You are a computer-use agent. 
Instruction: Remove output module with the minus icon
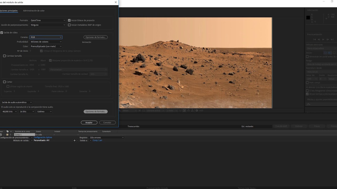pos(78,140)
